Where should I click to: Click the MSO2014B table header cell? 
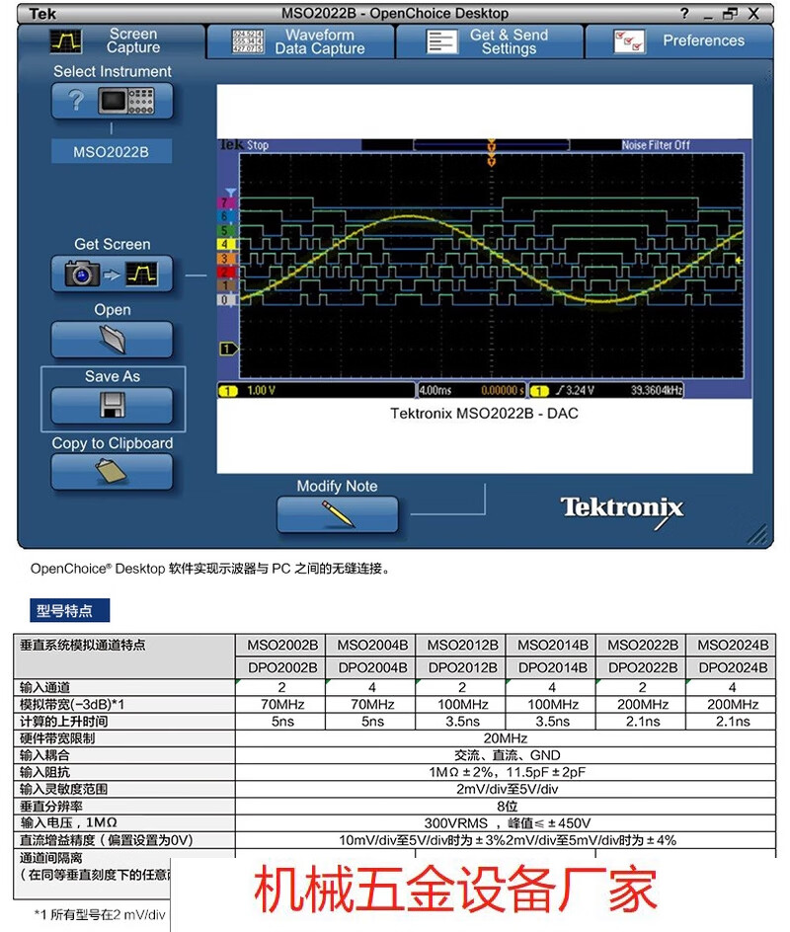(553, 645)
